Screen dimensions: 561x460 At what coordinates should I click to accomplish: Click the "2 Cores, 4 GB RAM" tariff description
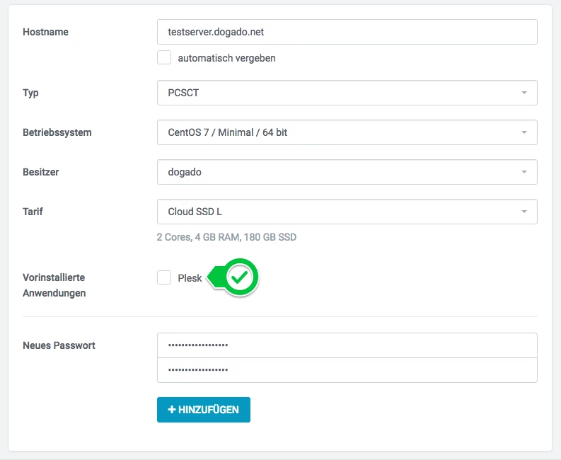pos(226,237)
